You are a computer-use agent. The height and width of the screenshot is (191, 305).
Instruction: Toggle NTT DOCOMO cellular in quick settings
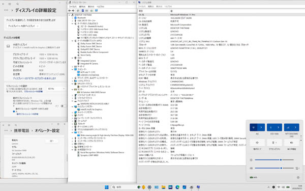tap(288, 127)
